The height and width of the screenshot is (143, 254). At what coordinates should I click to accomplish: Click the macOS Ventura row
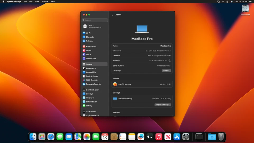tap(142, 84)
